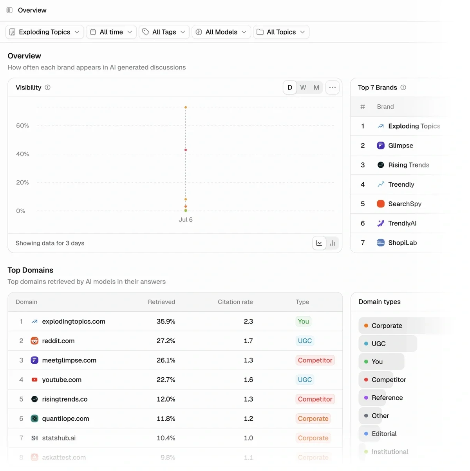Open the All Models dropdown
470x471 pixels.
221,32
